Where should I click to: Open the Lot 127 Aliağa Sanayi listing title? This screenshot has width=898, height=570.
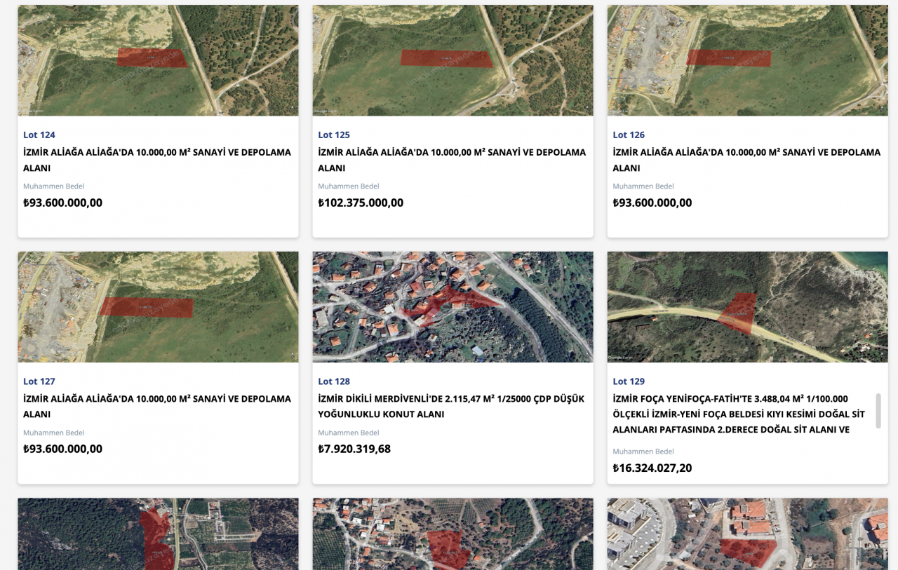pyautogui.click(x=156, y=407)
